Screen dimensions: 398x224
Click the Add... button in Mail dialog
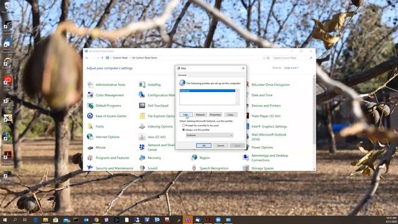tap(186, 114)
